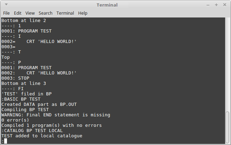Click the vertical scrollbar thumb

228,127
